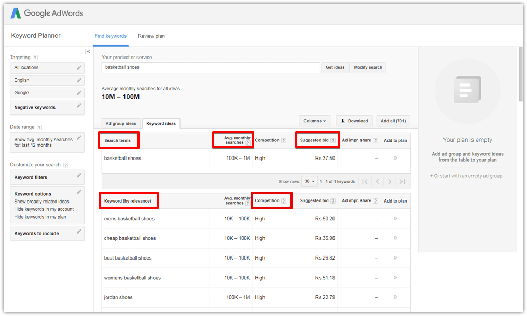Screen dimensions: 527x316
Task: Open the All locations targeting setting
Action: [x=47, y=68]
